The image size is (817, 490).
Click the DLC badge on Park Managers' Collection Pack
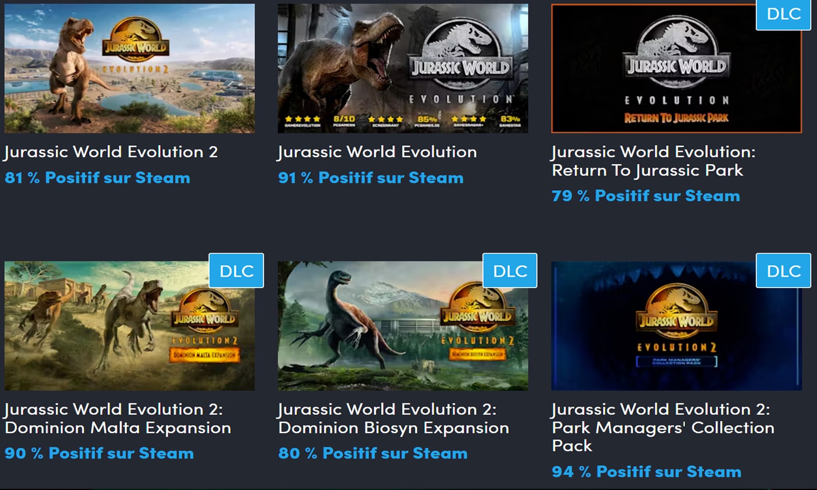(783, 271)
